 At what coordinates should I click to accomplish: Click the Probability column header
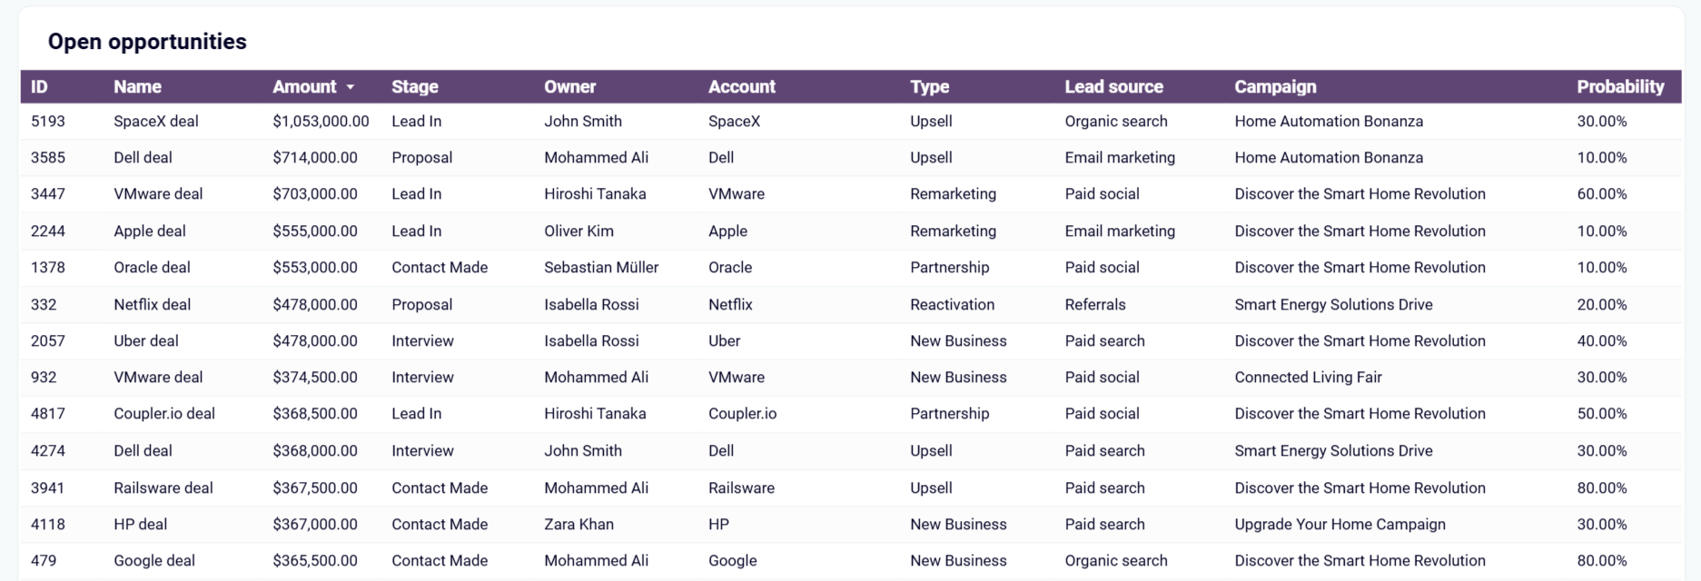1620,87
